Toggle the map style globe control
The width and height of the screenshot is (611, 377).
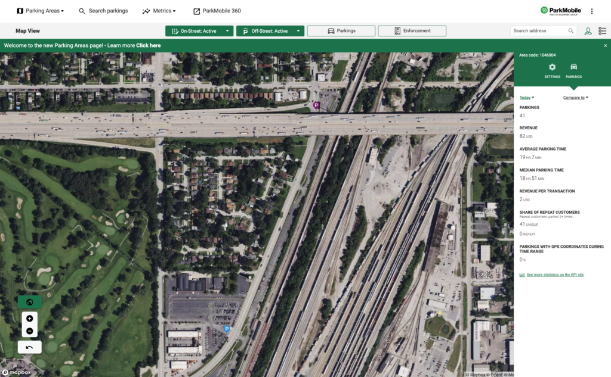29,302
